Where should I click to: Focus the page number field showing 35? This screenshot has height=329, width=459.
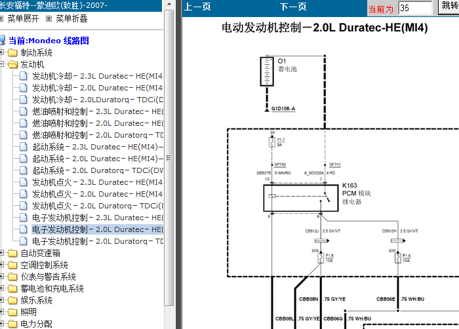[x=415, y=8]
